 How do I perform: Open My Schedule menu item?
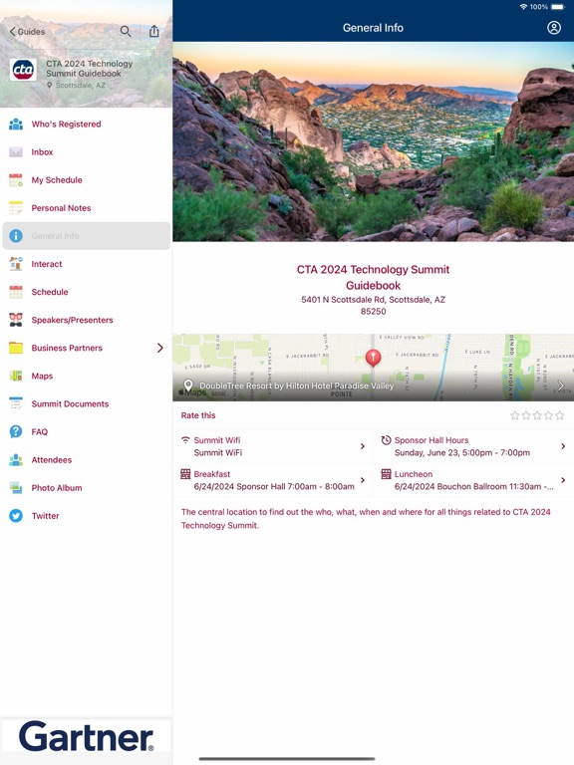(x=86, y=180)
